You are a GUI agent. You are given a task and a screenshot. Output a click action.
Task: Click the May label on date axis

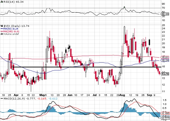[42, 94]
